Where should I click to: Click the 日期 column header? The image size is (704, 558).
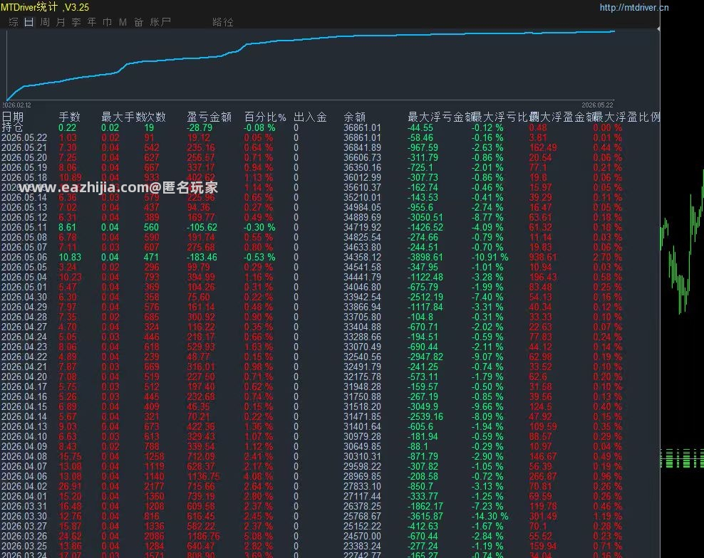[x=13, y=117]
